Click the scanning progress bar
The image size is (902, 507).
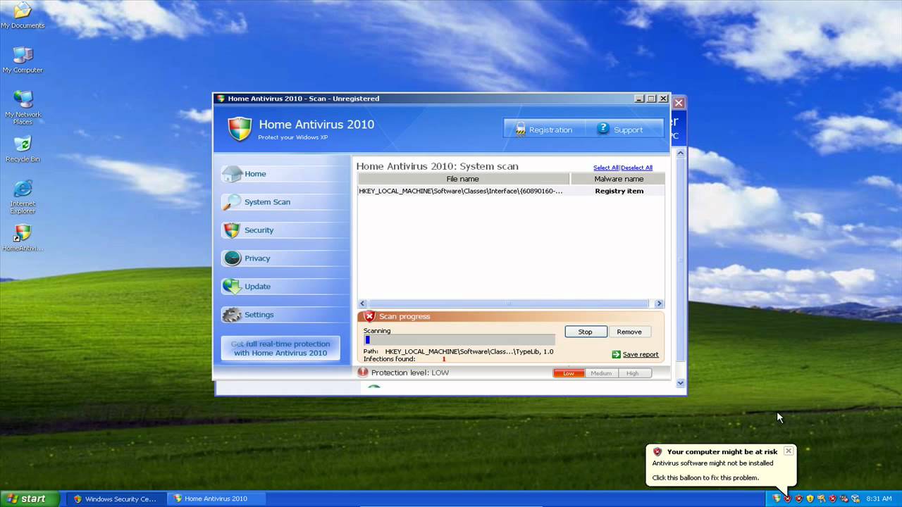pyautogui.click(x=459, y=340)
